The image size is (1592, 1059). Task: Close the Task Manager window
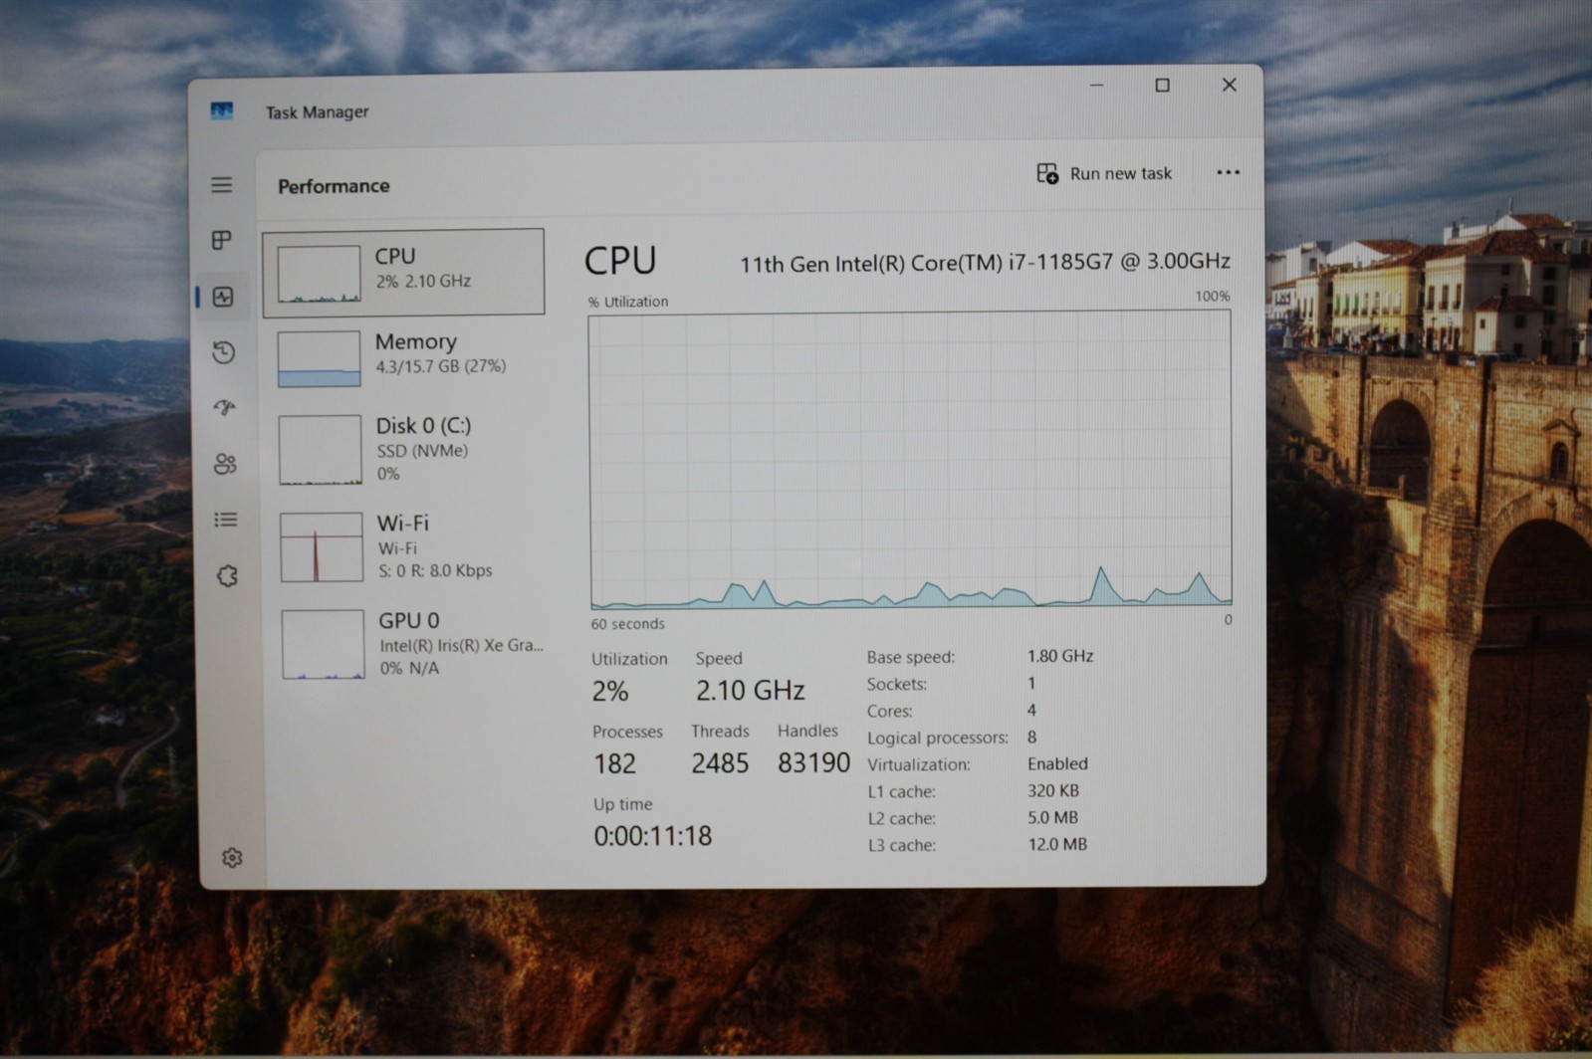pyautogui.click(x=1230, y=85)
